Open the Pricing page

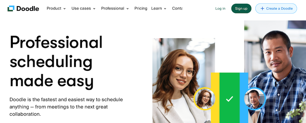coord(141,8)
